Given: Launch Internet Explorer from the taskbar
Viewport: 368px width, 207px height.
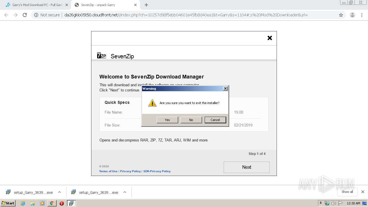Looking at the screenshot, I should click(x=23, y=203).
